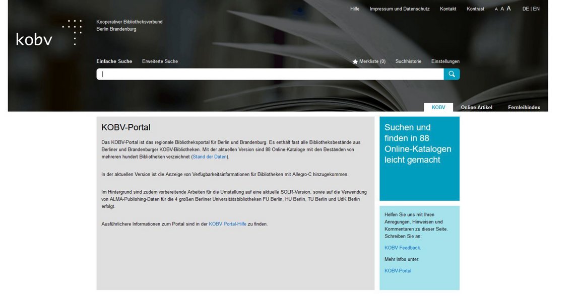Open the Online-Artikel tab

(476, 107)
